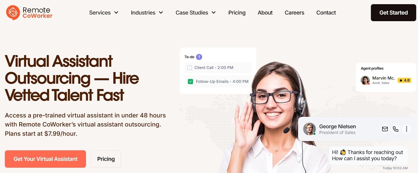Click the To-do count badge

199,57
